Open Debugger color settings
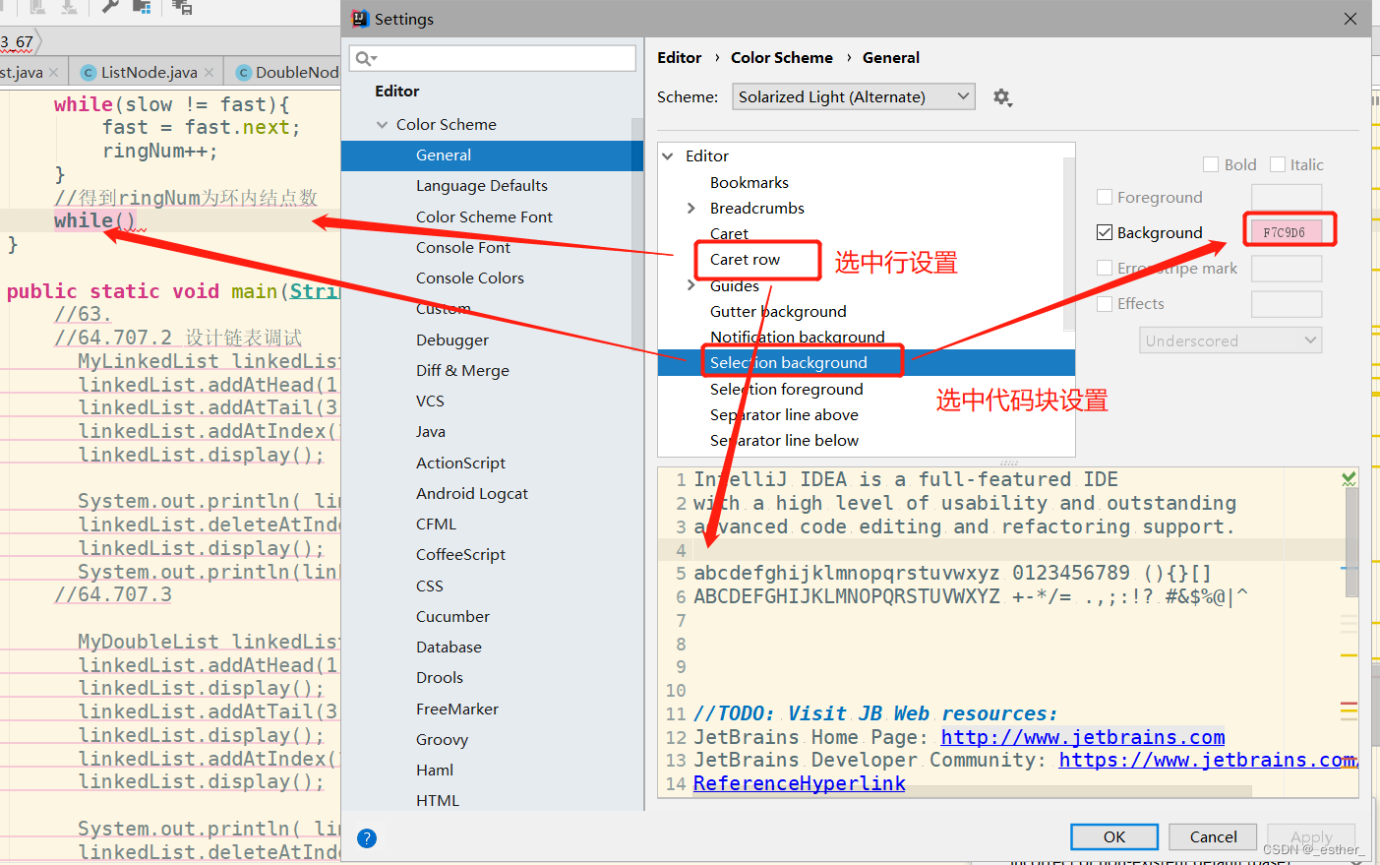Viewport: 1380px width, 865px height. [452, 340]
